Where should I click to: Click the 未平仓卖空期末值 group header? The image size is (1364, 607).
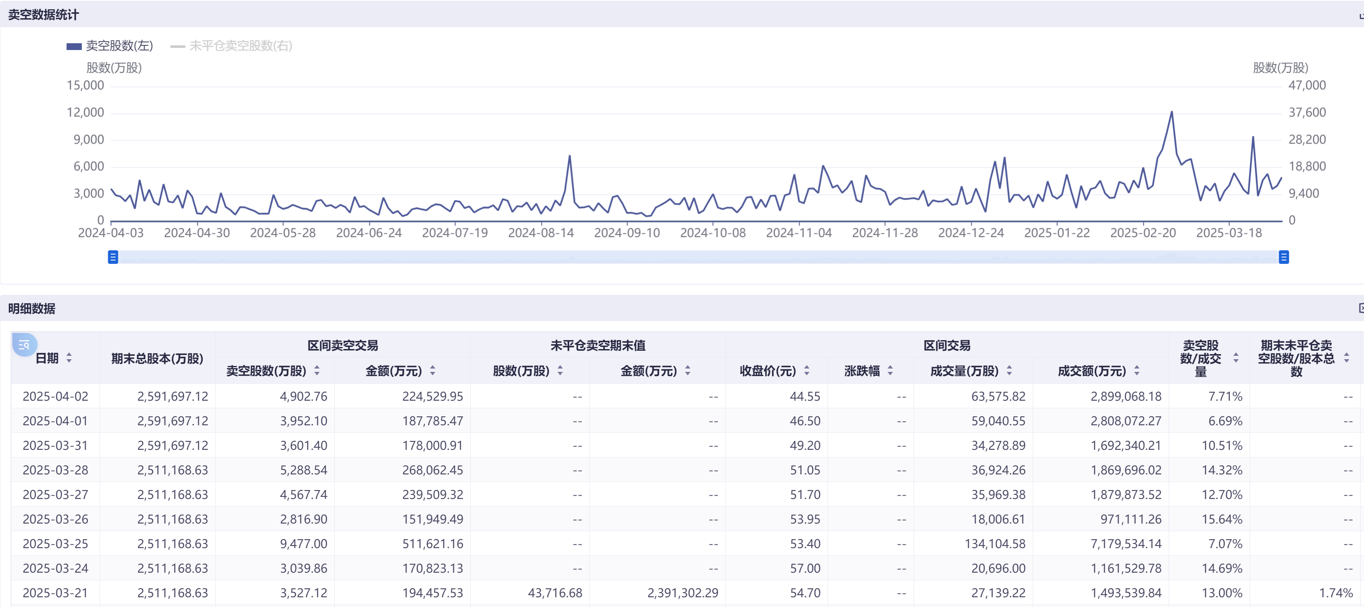(597, 346)
